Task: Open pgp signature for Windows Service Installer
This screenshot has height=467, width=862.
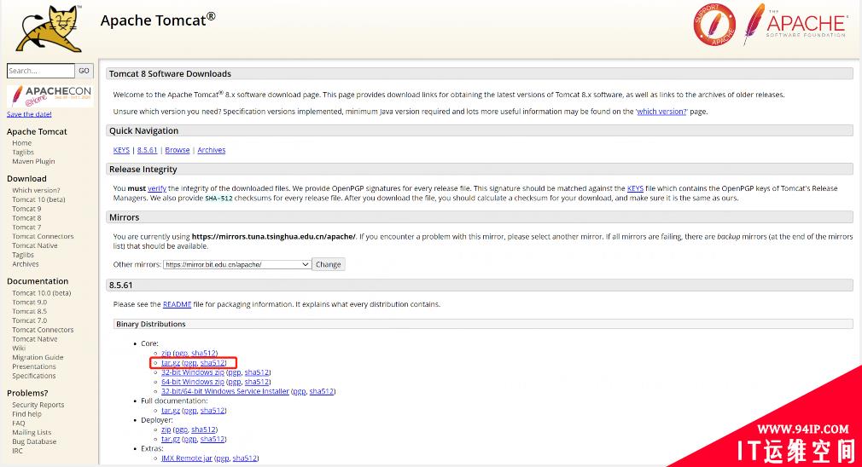Action: [x=300, y=391]
